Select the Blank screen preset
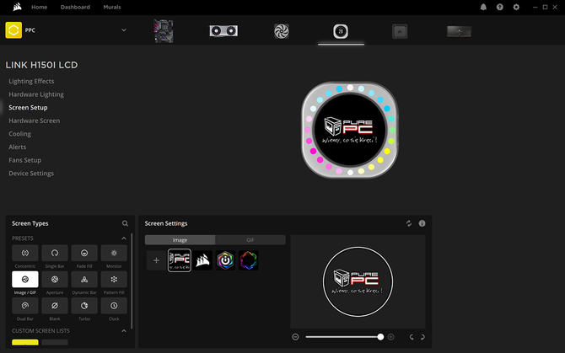565x353 pixels. [55, 306]
